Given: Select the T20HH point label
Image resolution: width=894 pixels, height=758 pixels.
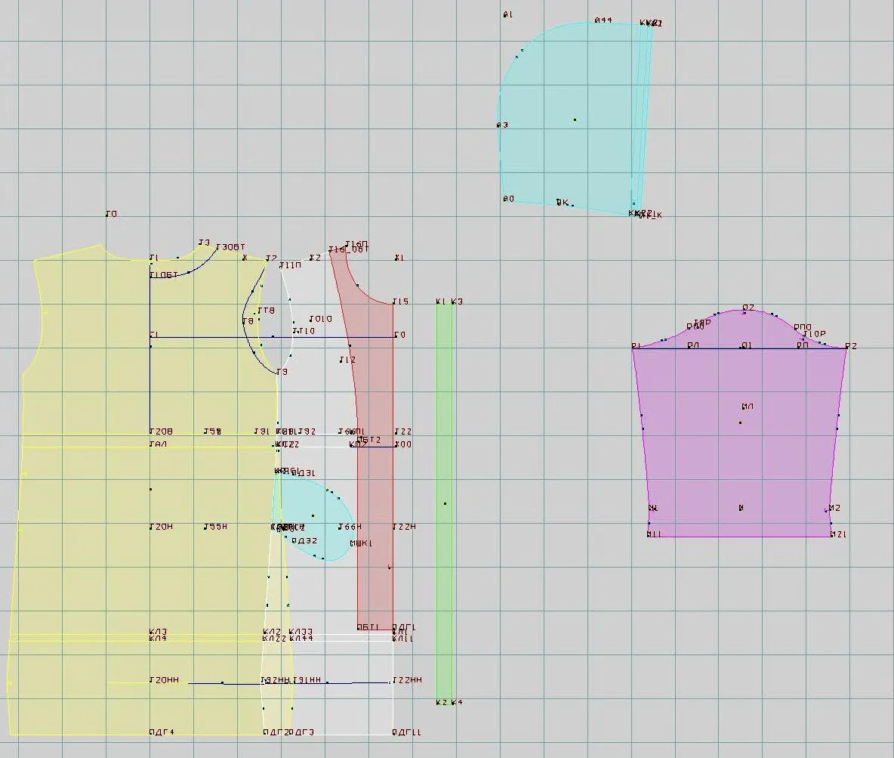Looking at the screenshot, I should [164, 680].
